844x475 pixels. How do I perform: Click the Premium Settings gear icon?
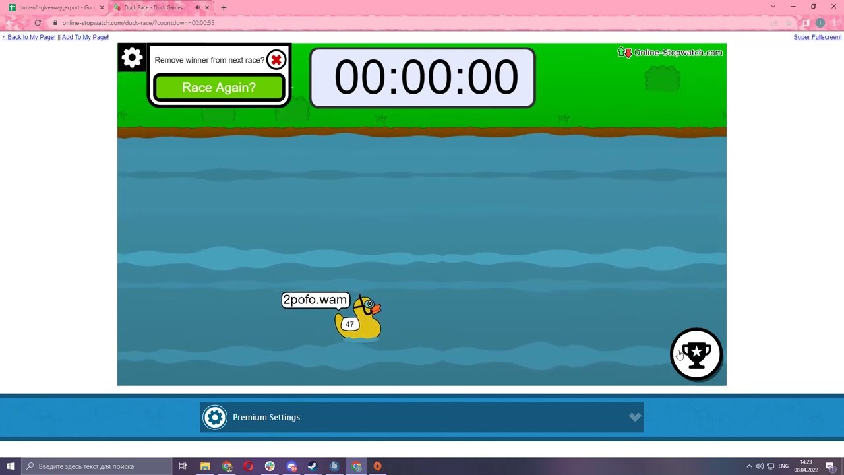214,418
